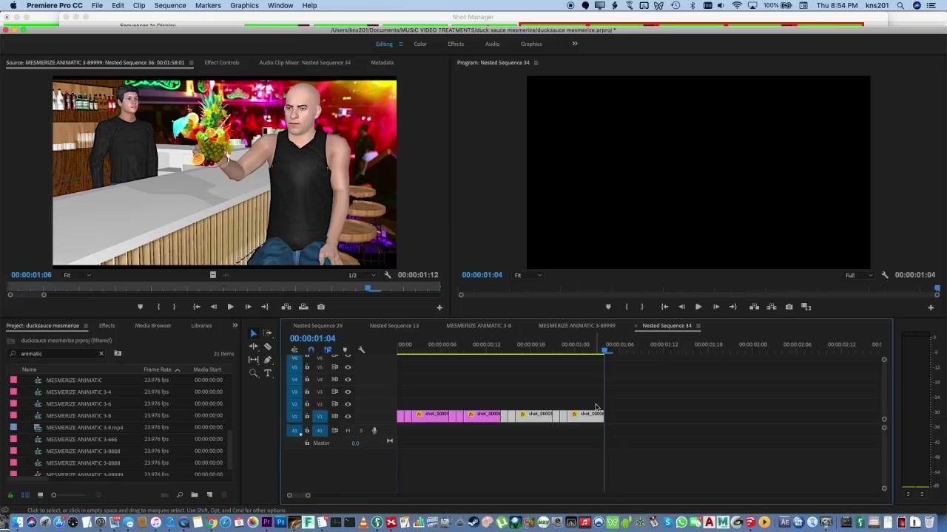Open Program Nested Sequence 34 panel menu
Screen dimensions: 947x532
[536, 63]
